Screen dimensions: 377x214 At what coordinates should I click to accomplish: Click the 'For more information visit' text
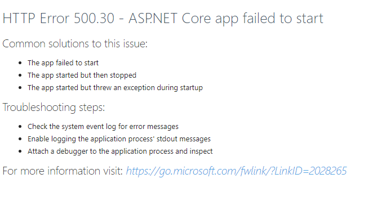(63, 171)
